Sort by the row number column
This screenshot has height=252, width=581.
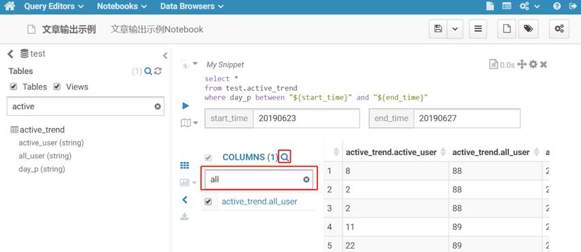[x=333, y=152]
